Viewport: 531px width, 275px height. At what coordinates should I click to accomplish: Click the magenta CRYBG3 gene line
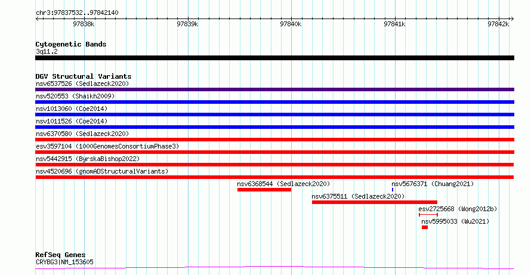coord(274,268)
